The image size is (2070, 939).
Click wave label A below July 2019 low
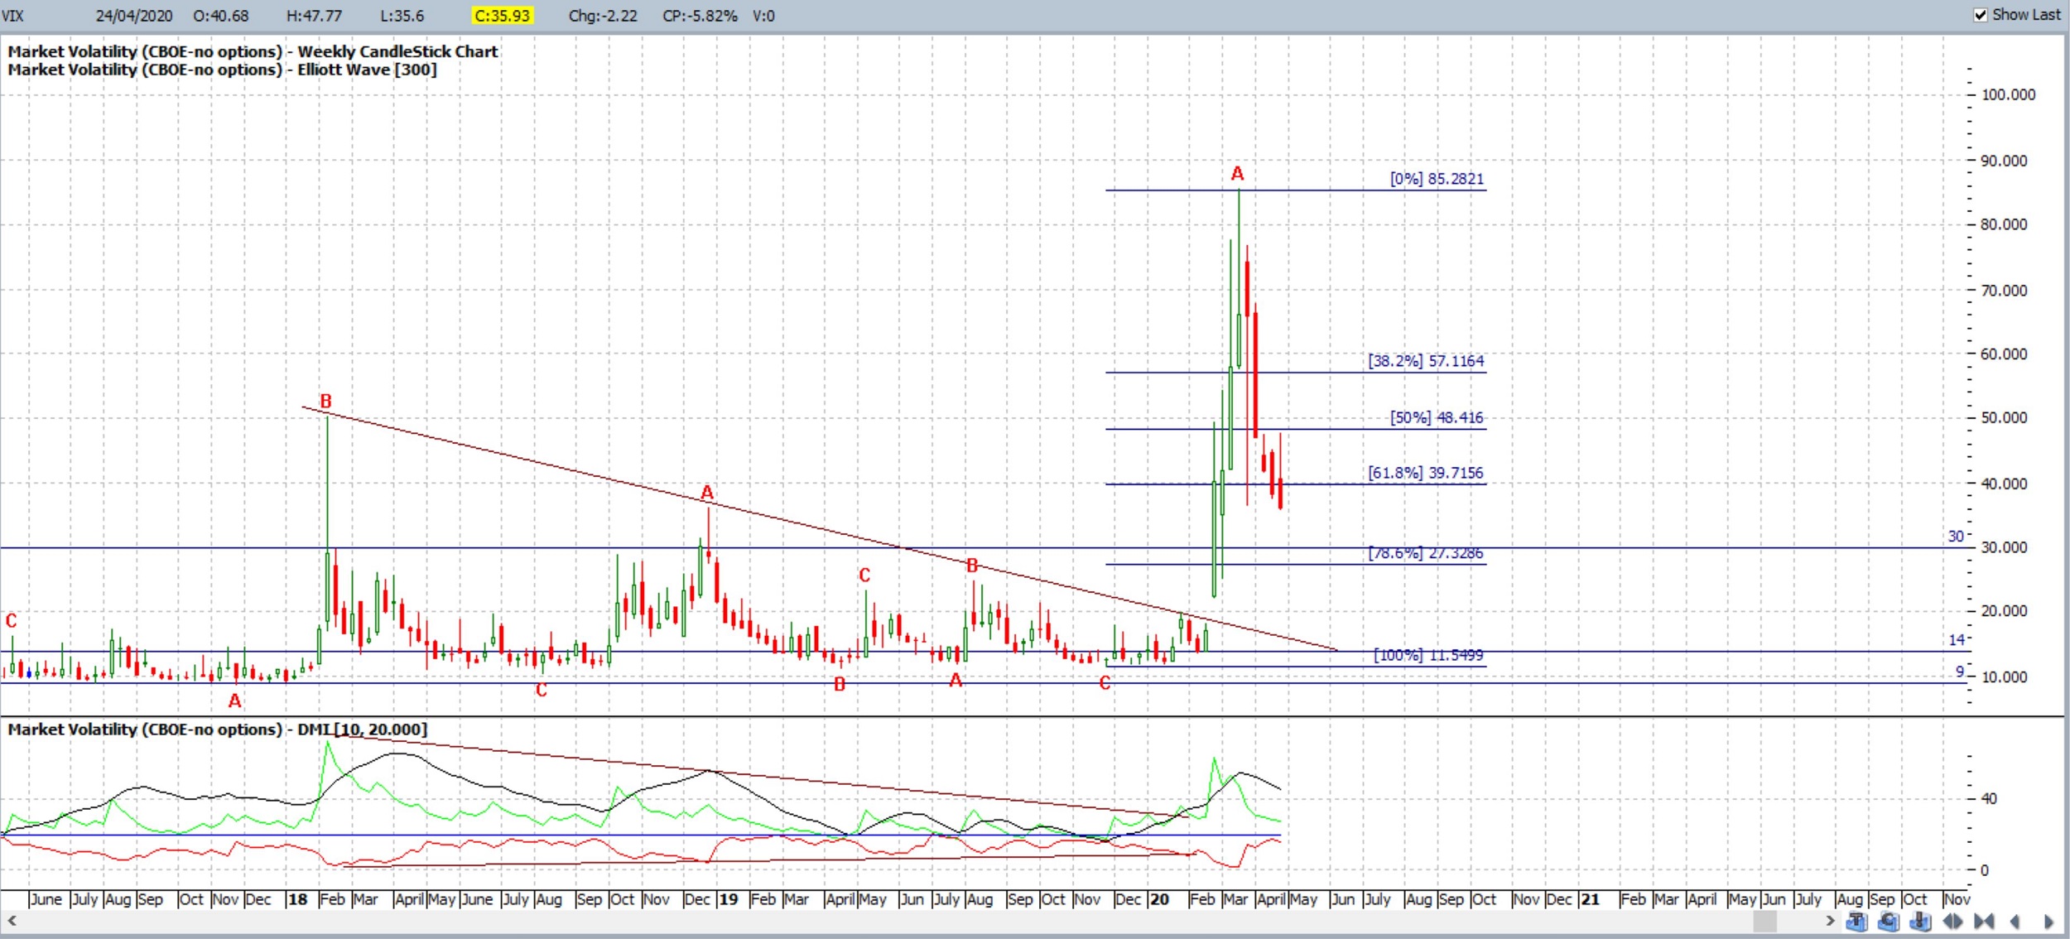(956, 681)
